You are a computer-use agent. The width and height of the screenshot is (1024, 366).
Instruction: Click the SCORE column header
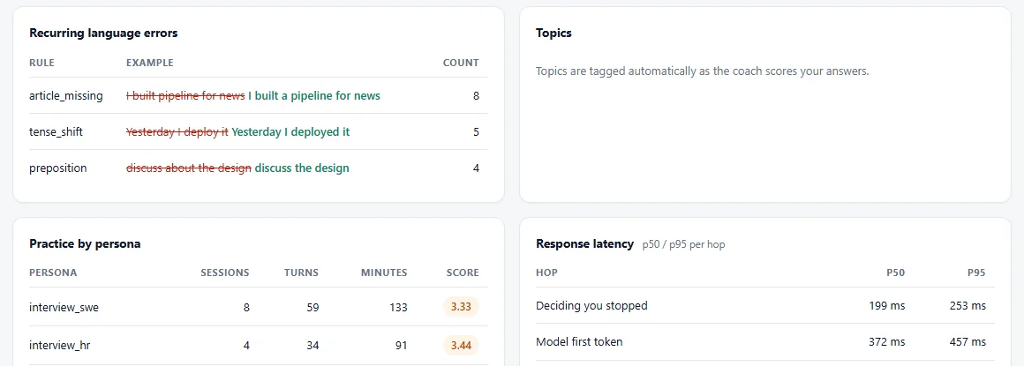point(463,273)
